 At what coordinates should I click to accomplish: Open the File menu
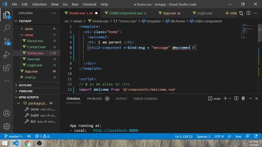point(15,4)
